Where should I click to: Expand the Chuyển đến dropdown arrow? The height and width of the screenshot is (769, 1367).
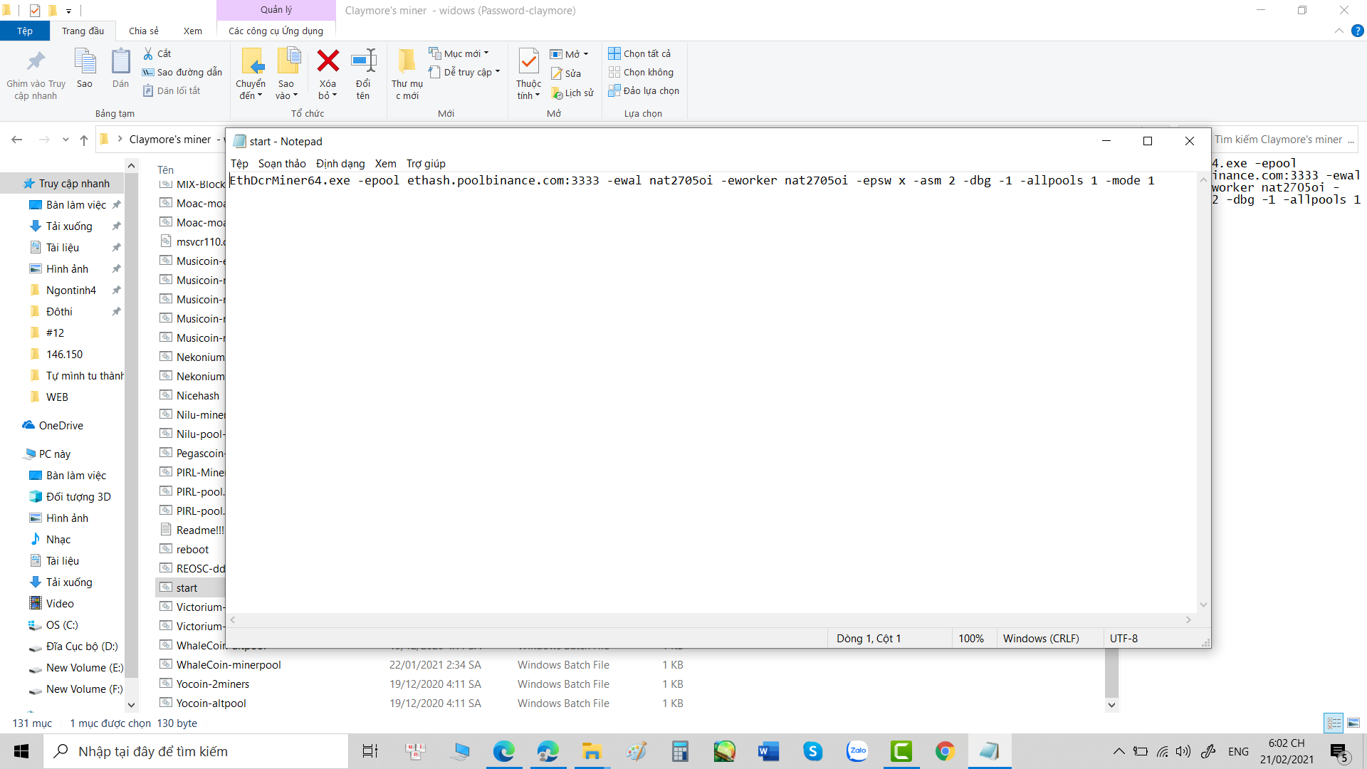coord(260,95)
